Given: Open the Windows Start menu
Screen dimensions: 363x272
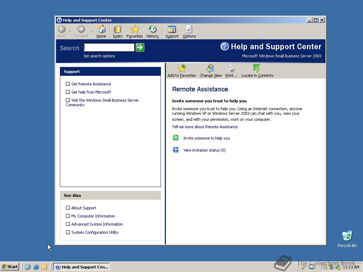Looking at the screenshot, I should pos(10,267).
